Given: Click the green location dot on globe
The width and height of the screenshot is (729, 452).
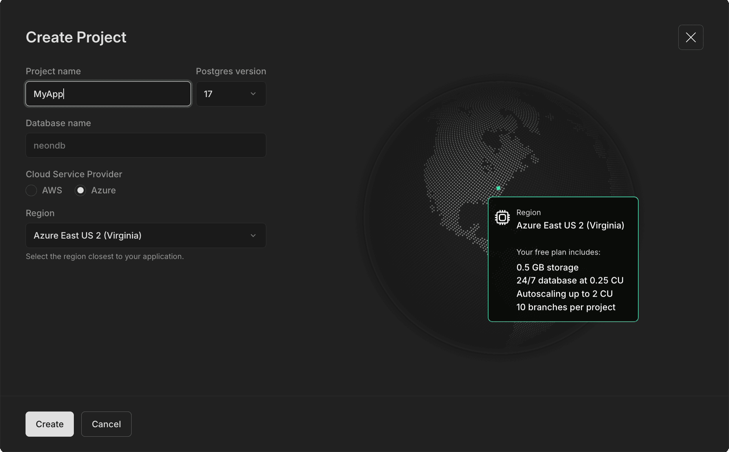Looking at the screenshot, I should point(498,188).
